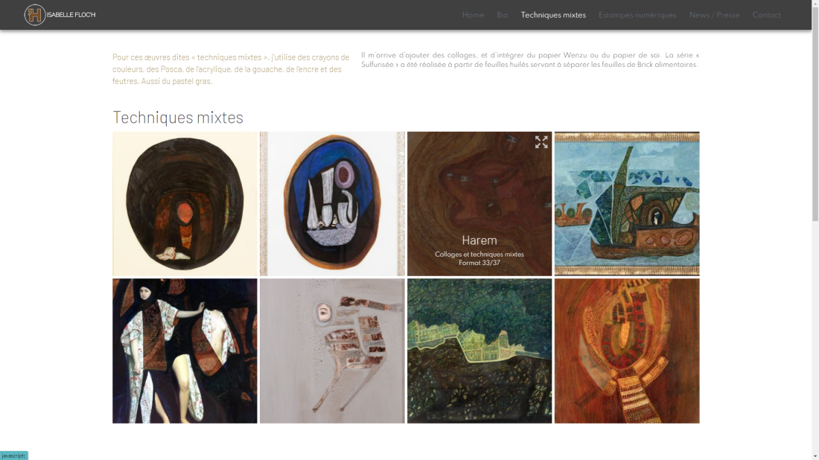Image resolution: width=819 pixels, height=460 pixels.
Task: Click the Harem artwork tile
Action: coord(479,204)
